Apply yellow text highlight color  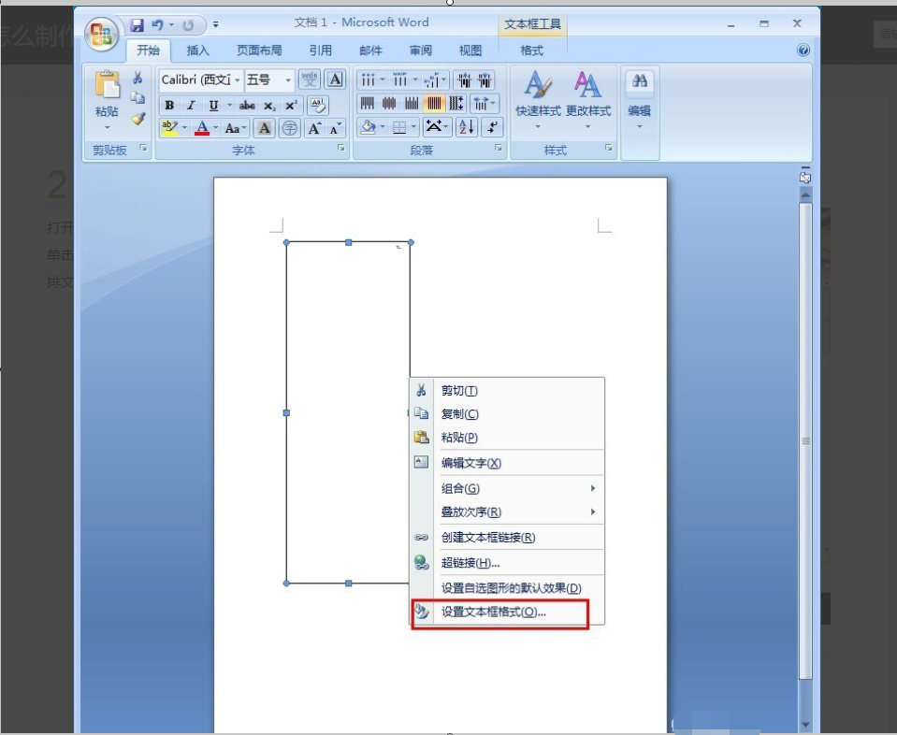(x=170, y=128)
